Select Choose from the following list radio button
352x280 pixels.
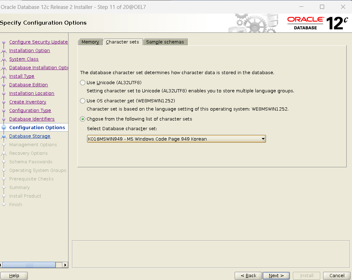[x=83, y=119]
